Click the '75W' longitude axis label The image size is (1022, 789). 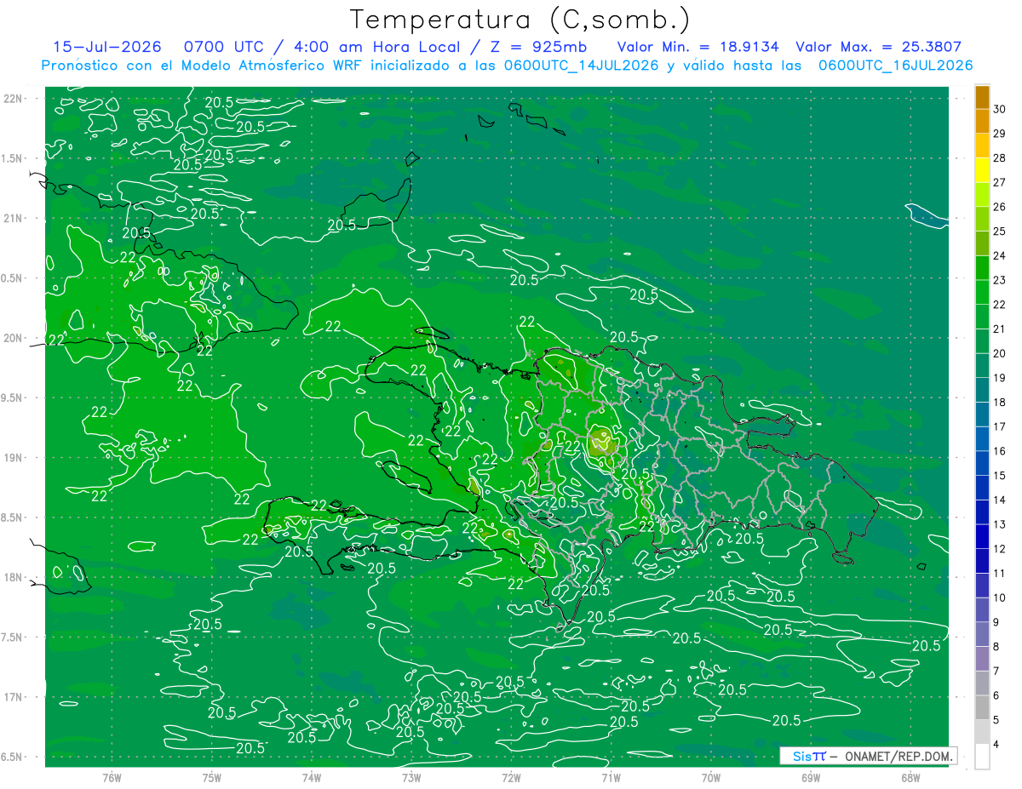click(212, 778)
